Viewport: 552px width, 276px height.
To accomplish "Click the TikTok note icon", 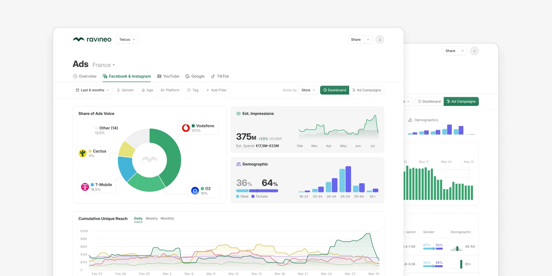I will click(213, 76).
